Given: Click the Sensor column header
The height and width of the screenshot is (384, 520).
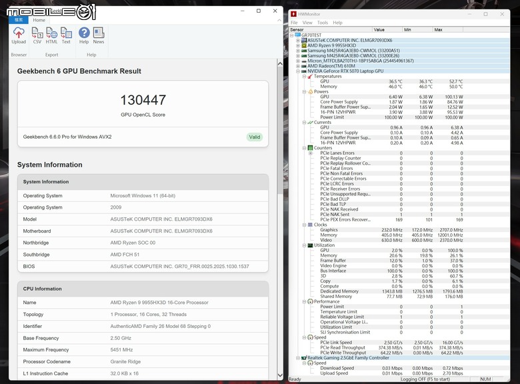Looking at the screenshot, I should 331,29.
